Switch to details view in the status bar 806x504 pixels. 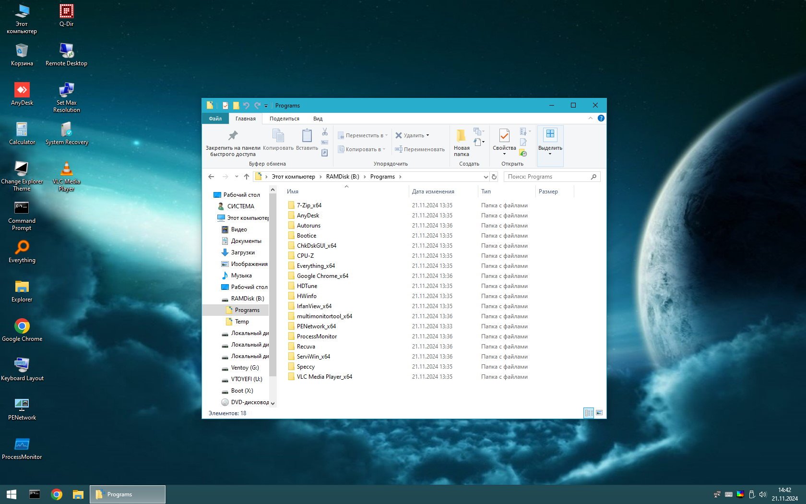point(589,413)
